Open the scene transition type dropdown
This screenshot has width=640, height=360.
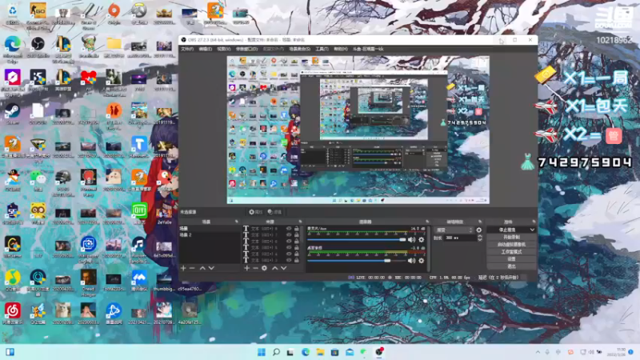(454, 230)
